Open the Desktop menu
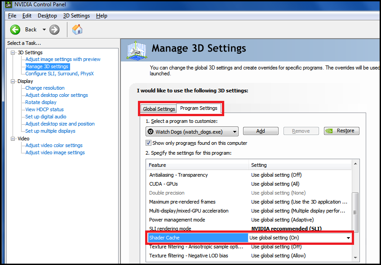Image resolution: width=381 pixels, height=265 pixels. click(x=47, y=16)
